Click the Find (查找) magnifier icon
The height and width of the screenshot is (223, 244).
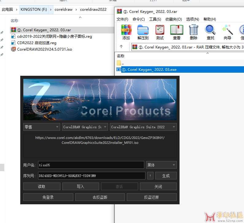pyautogui.click(x=210, y=29)
